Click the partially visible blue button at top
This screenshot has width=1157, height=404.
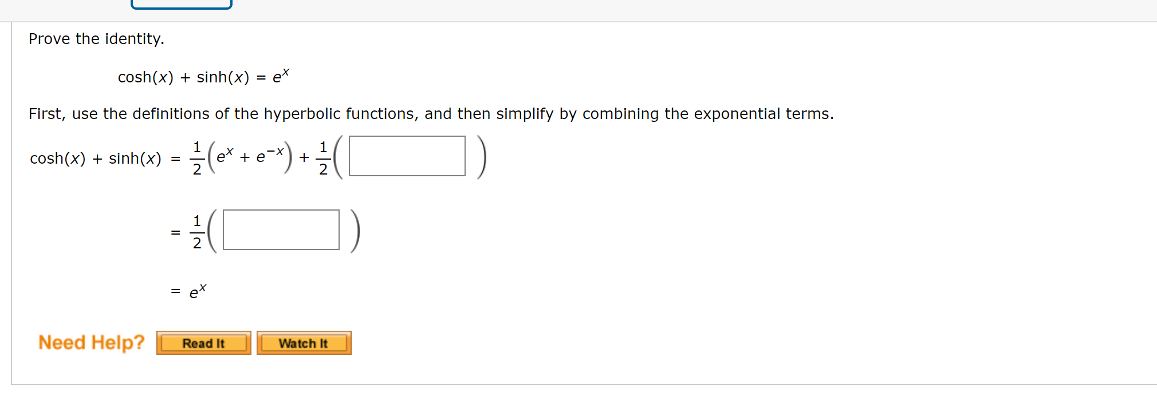point(181,5)
